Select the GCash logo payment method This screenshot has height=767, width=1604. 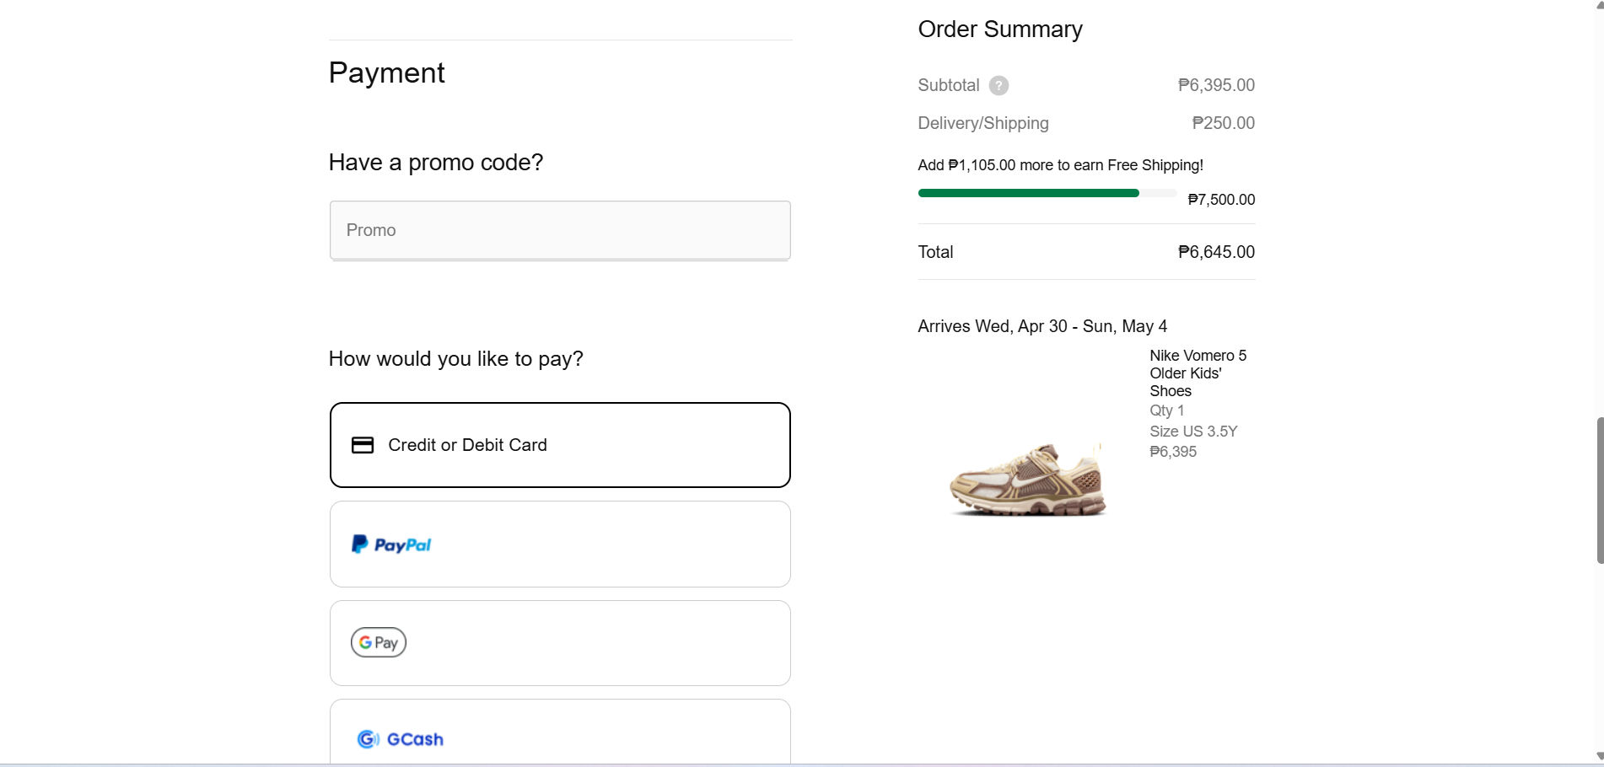click(401, 739)
